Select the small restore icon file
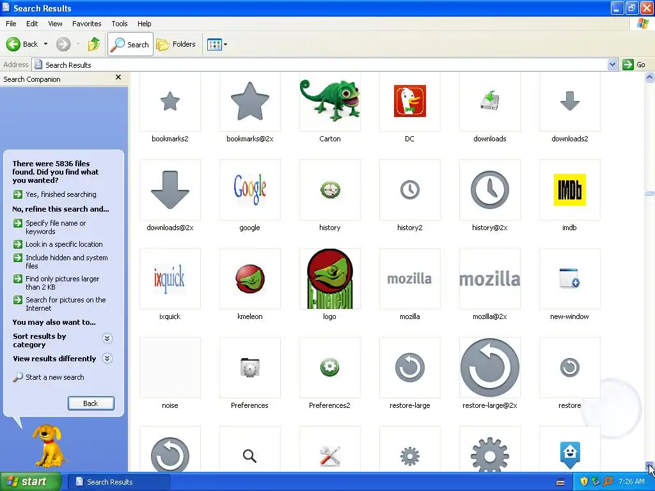This screenshot has width=655, height=491. (570, 368)
